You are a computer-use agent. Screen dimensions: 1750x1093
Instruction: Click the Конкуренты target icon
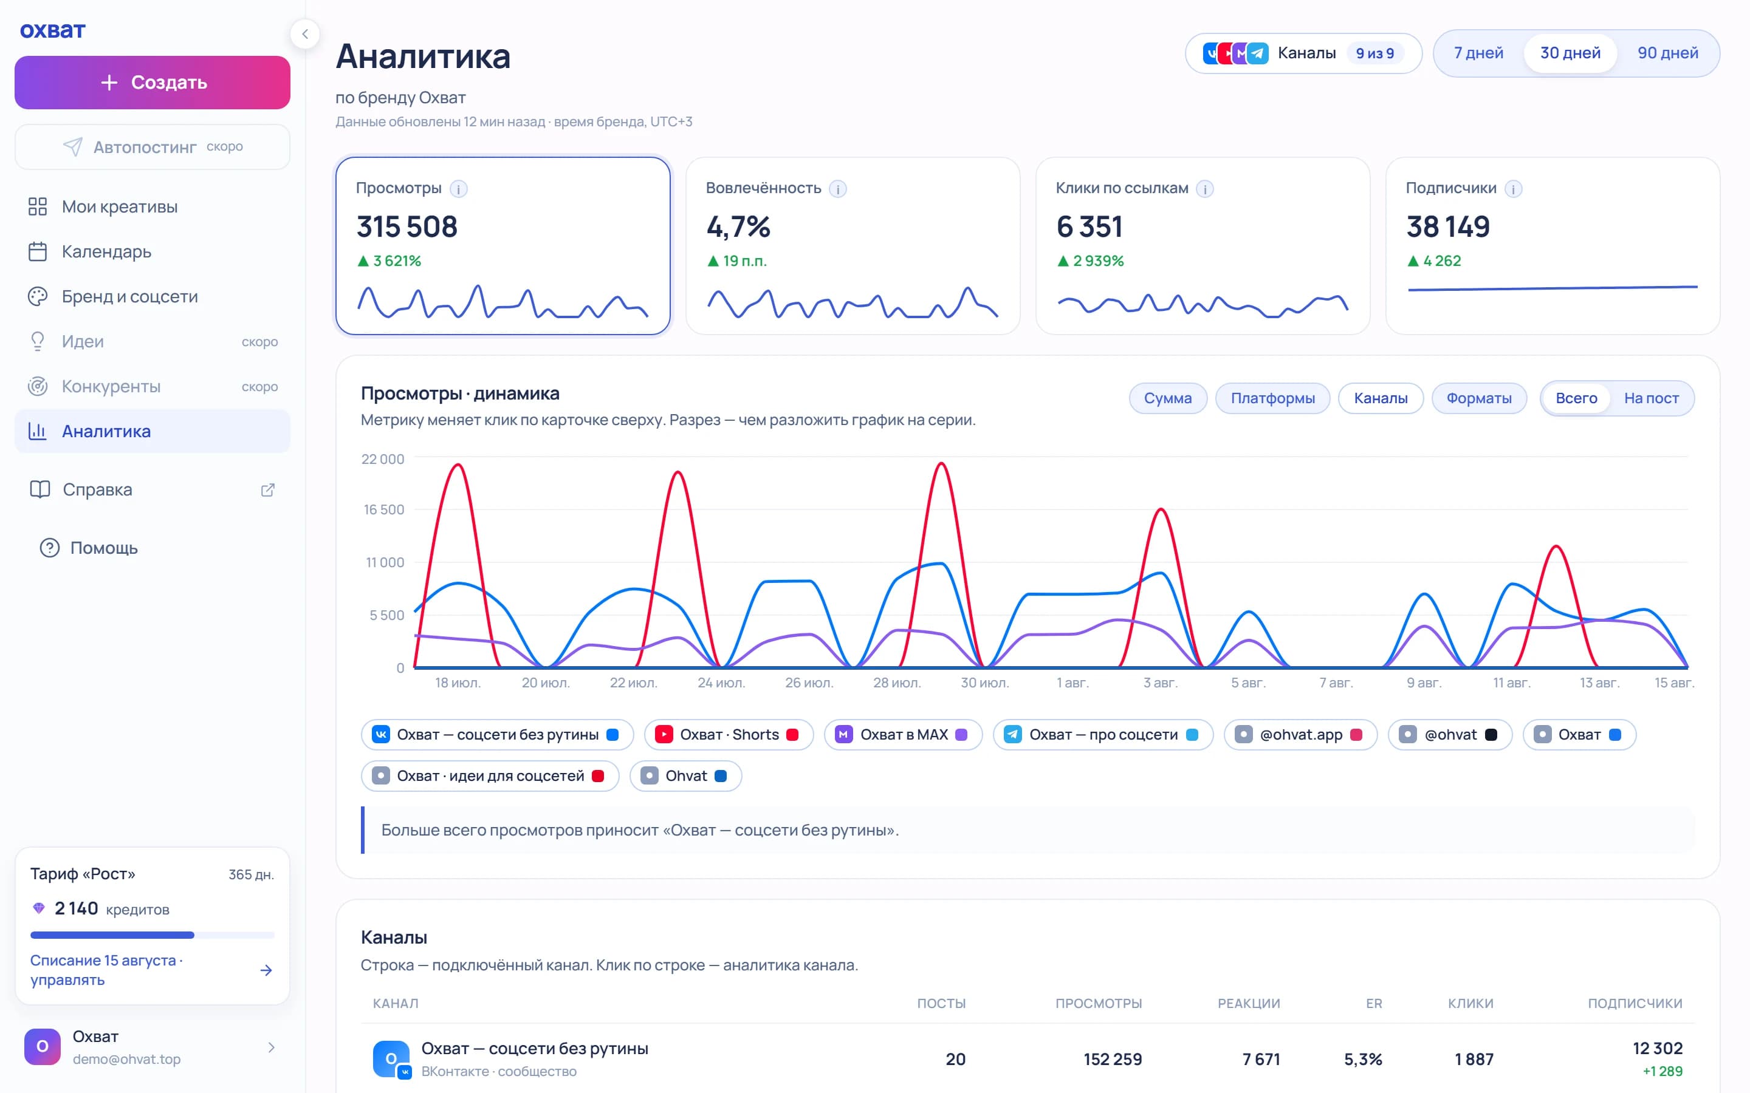click(38, 386)
